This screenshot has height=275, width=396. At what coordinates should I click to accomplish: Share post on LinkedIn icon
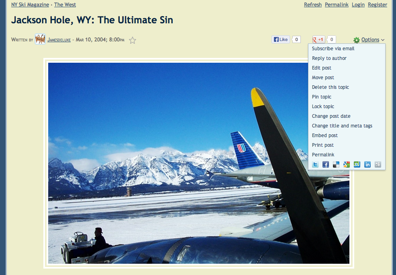click(367, 164)
